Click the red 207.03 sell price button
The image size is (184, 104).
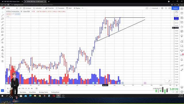coord(9,14)
